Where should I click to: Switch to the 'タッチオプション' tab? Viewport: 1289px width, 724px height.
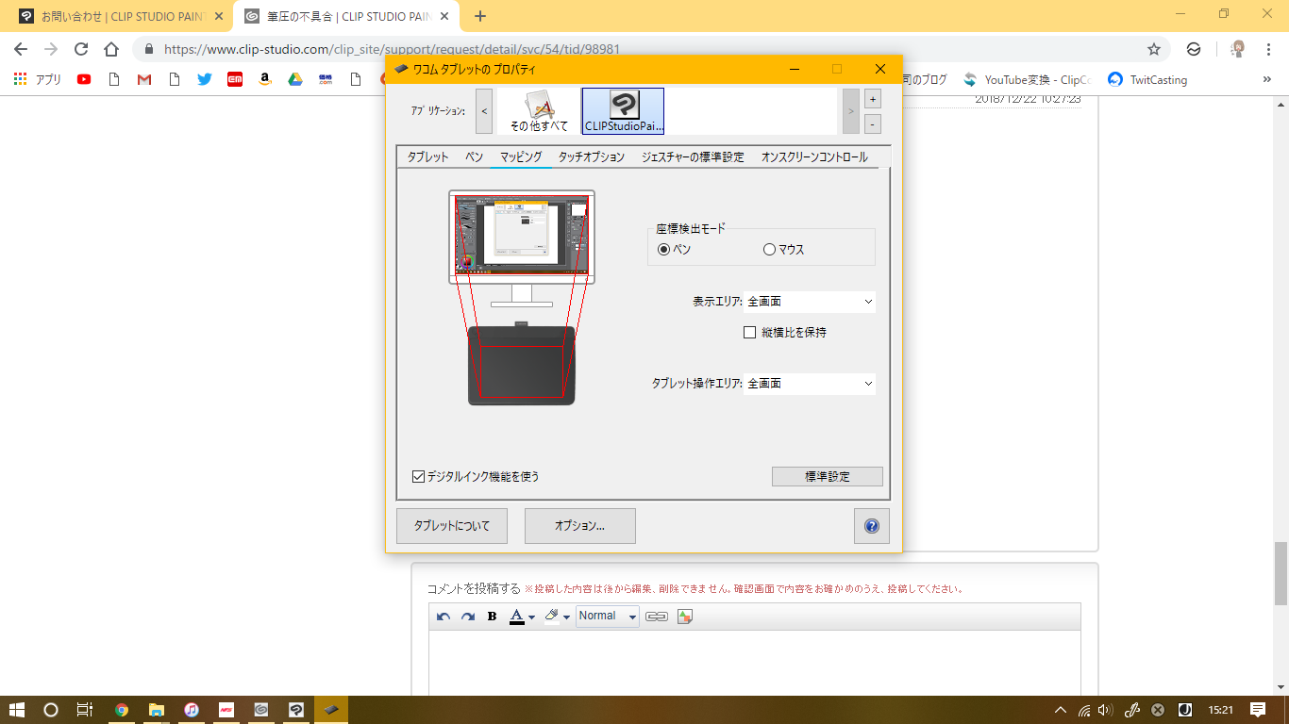click(x=592, y=157)
